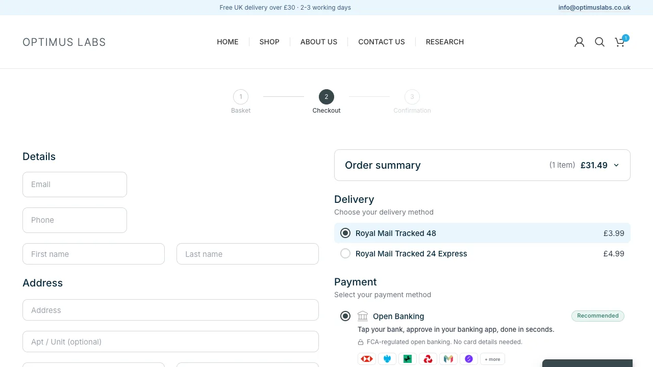Click the Recommended badge
653x367 pixels.
coord(598,316)
